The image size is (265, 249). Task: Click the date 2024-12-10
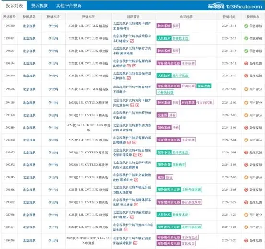pyautogui.click(x=229, y=76)
